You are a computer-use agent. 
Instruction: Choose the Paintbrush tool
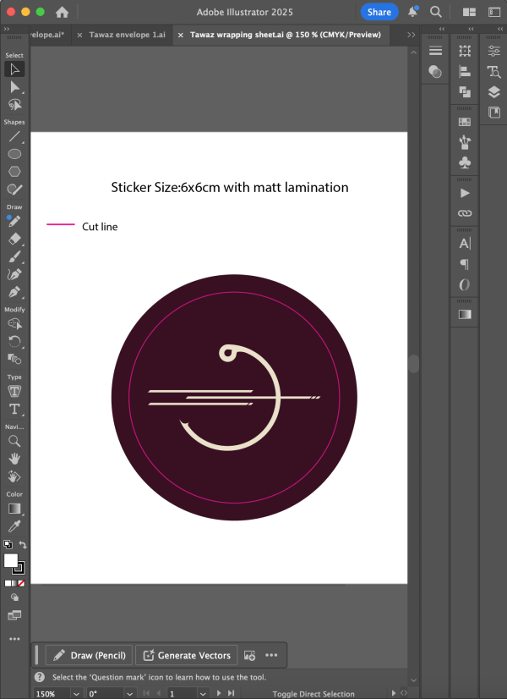tap(14, 256)
